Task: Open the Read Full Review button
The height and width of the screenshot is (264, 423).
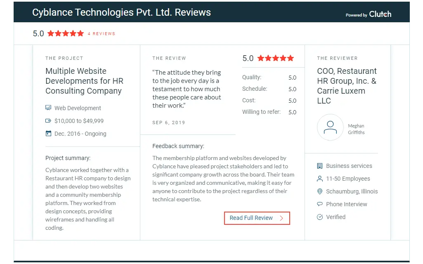Action: [x=257, y=218]
